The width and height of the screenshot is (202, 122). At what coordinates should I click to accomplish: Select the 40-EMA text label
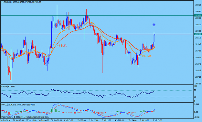point(62,46)
